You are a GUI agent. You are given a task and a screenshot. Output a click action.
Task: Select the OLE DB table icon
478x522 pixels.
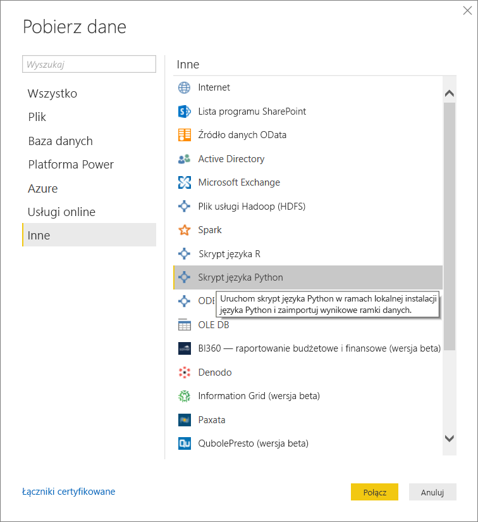(x=184, y=325)
